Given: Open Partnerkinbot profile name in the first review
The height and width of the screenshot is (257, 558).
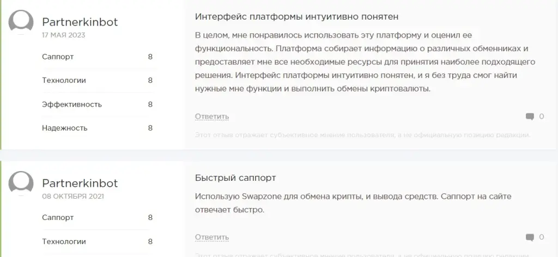Looking at the screenshot, I should tap(80, 22).
